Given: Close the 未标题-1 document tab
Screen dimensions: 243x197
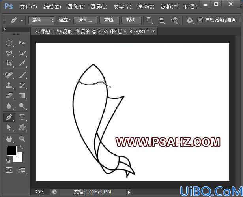Looking at the screenshot, I should click(x=153, y=31).
